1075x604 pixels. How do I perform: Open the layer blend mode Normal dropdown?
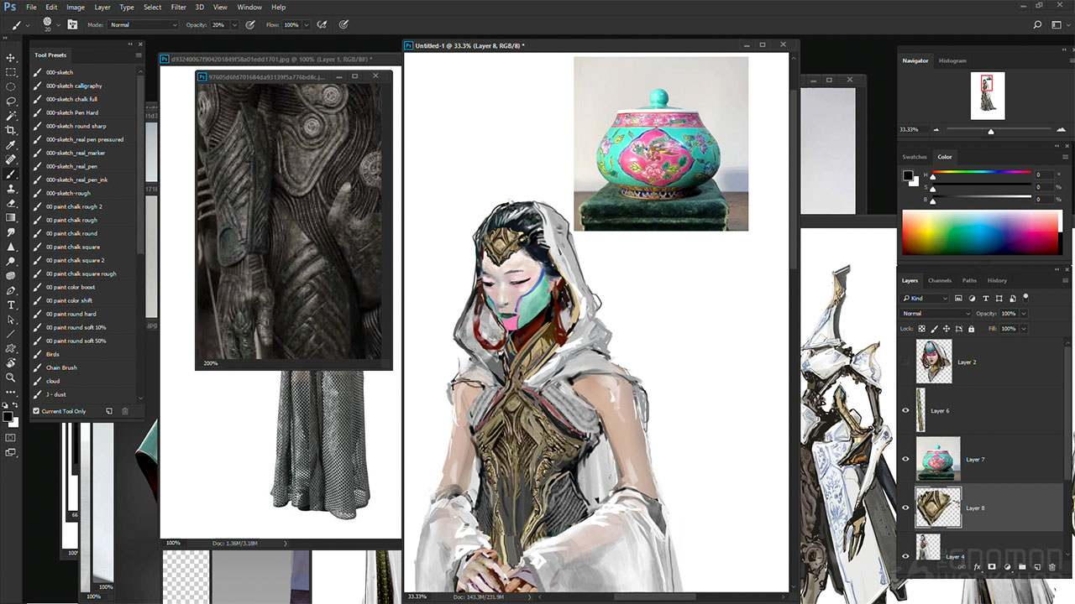point(936,313)
